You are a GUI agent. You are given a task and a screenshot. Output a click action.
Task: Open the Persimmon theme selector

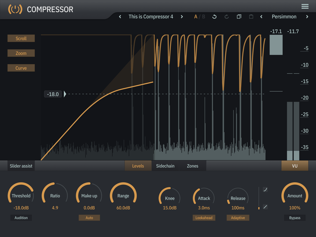tap(284, 17)
